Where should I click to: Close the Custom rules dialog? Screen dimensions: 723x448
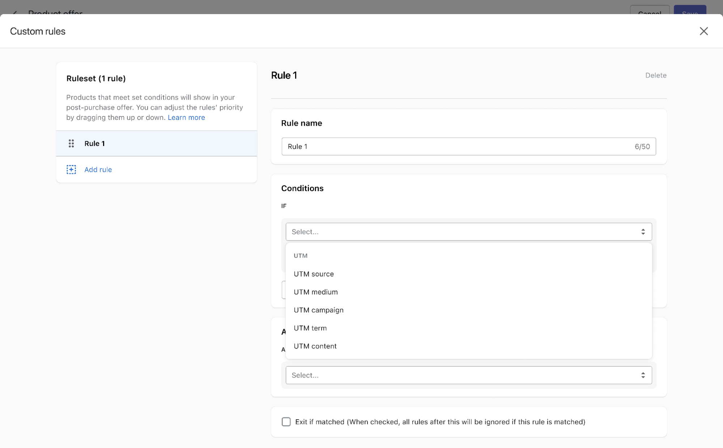(703, 31)
